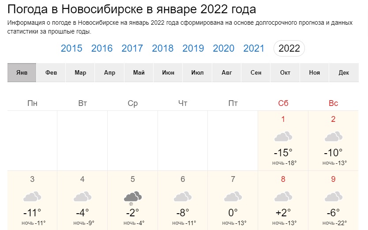Select the -15° forecast on January 1
The height and width of the screenshot is (230, 368).
(x=283, y=153)
